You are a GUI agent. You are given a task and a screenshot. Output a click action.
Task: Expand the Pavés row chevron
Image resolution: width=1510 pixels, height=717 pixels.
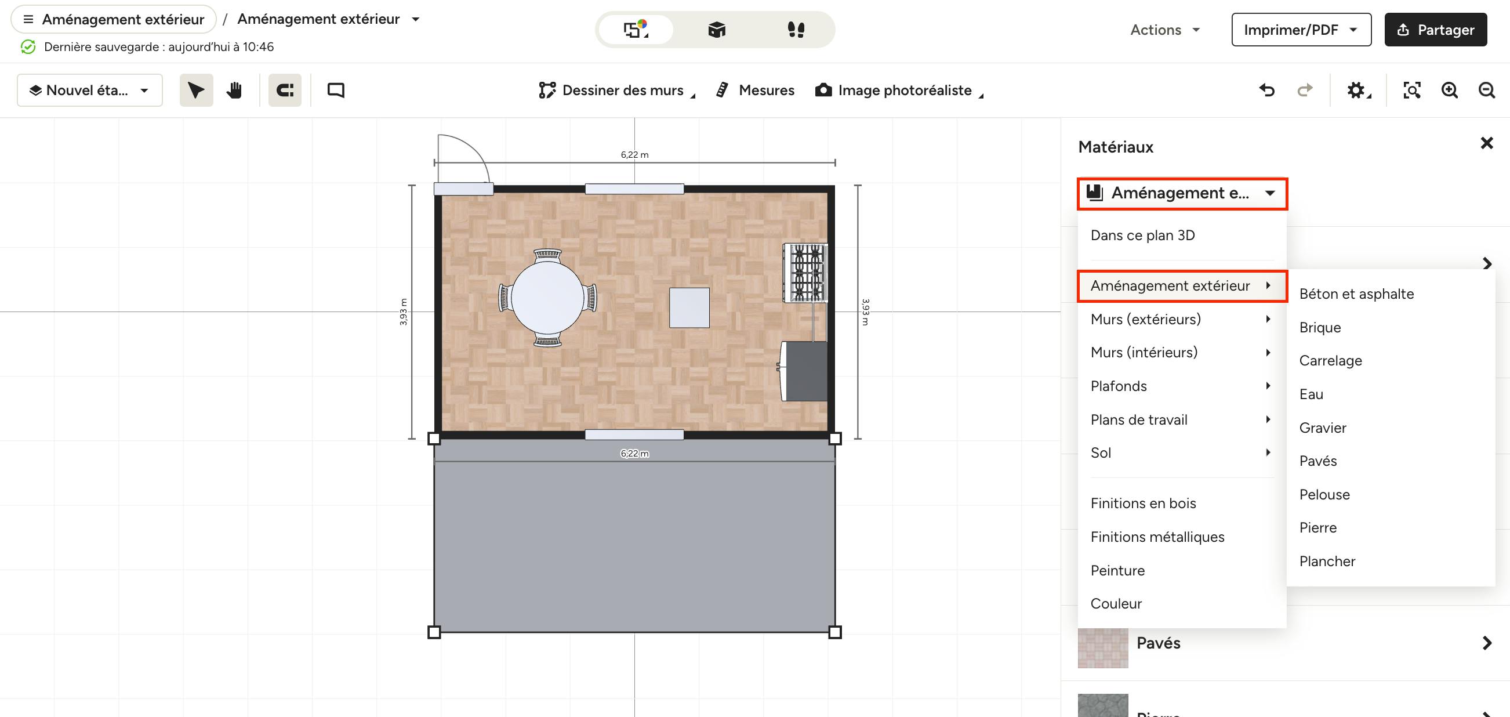pos(1487,643)
